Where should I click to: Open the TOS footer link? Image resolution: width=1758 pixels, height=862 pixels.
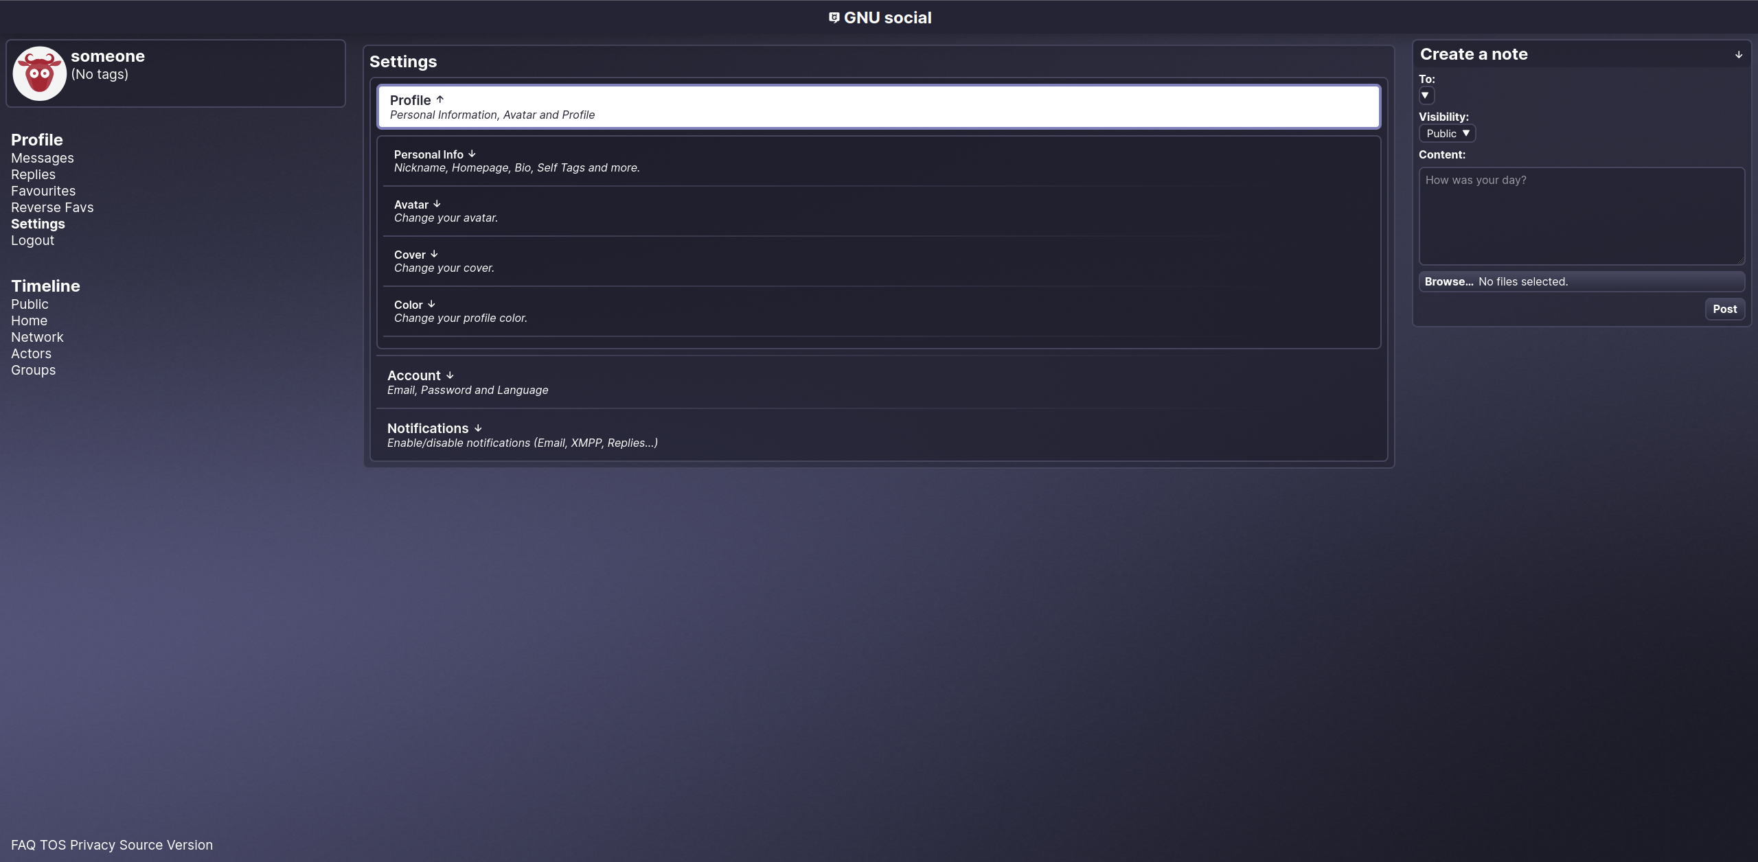(x=54, y=845)
